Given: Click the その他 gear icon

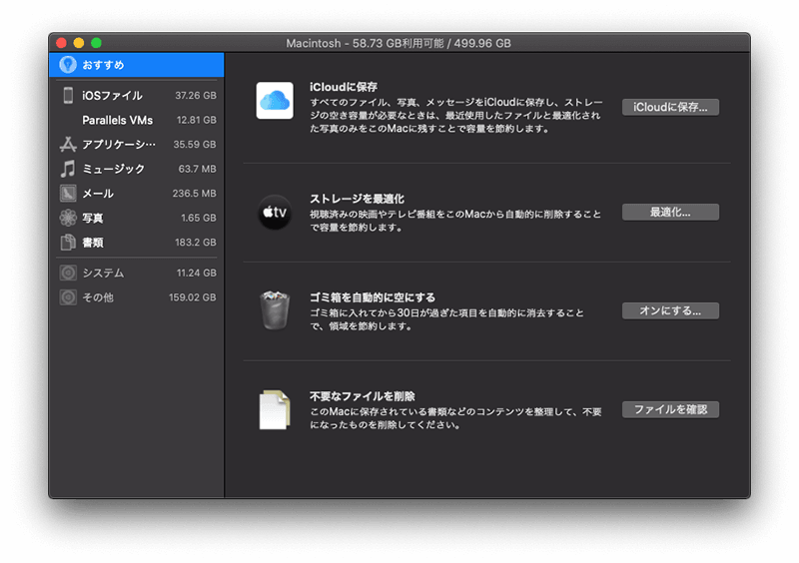Looking at the screenshot, I should (68, 297).
